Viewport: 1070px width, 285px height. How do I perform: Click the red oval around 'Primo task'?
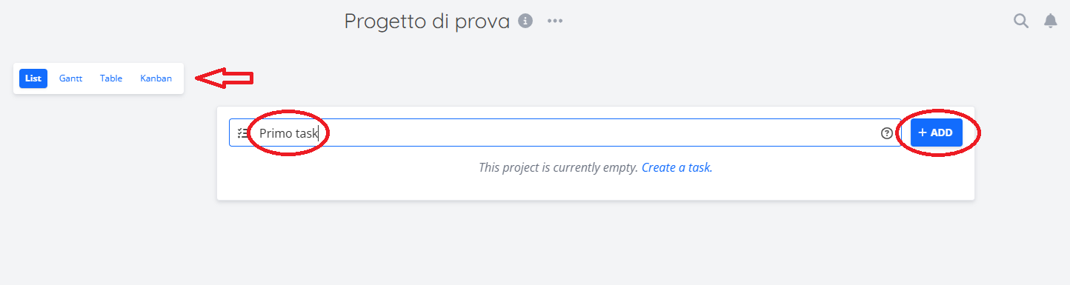tap(288, 133)
